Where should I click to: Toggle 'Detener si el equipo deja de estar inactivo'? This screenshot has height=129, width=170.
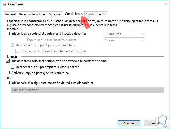(12, 45)
